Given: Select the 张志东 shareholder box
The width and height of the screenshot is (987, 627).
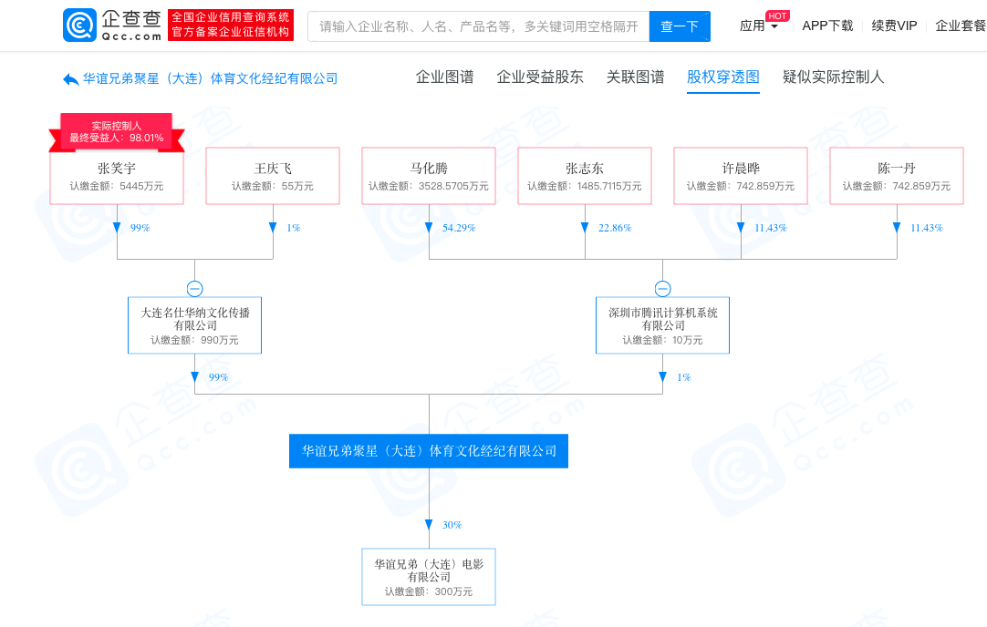Looking at the screenshot, I should 585,176.
